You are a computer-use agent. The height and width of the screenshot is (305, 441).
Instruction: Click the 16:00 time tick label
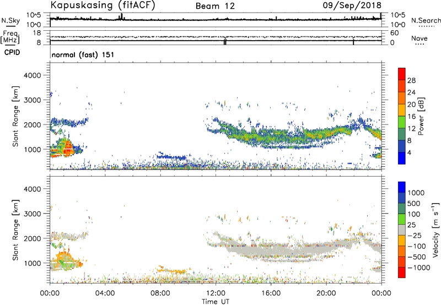271,293
